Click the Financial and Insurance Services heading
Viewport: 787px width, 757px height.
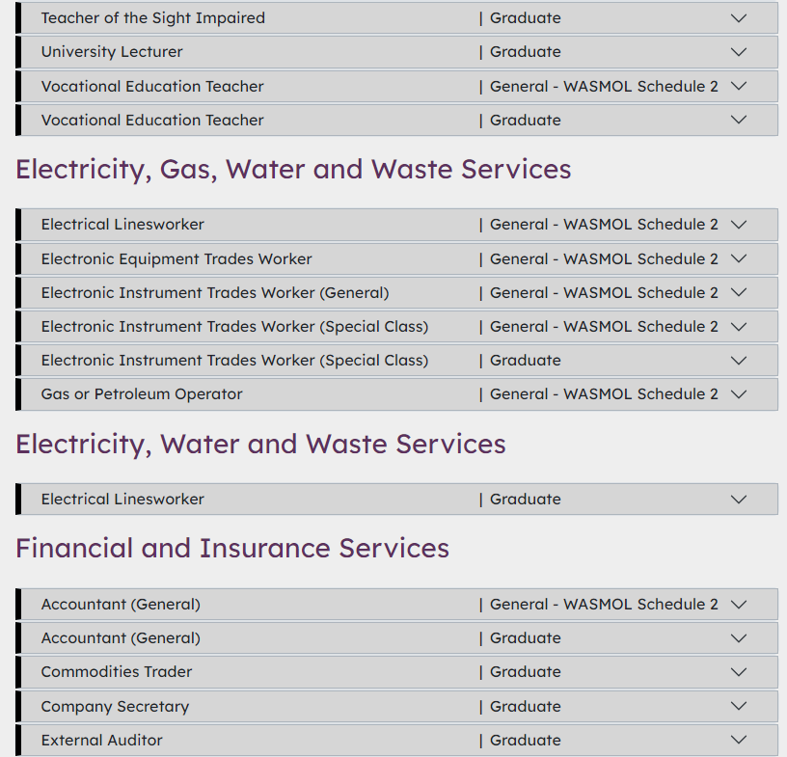(232, 548)
